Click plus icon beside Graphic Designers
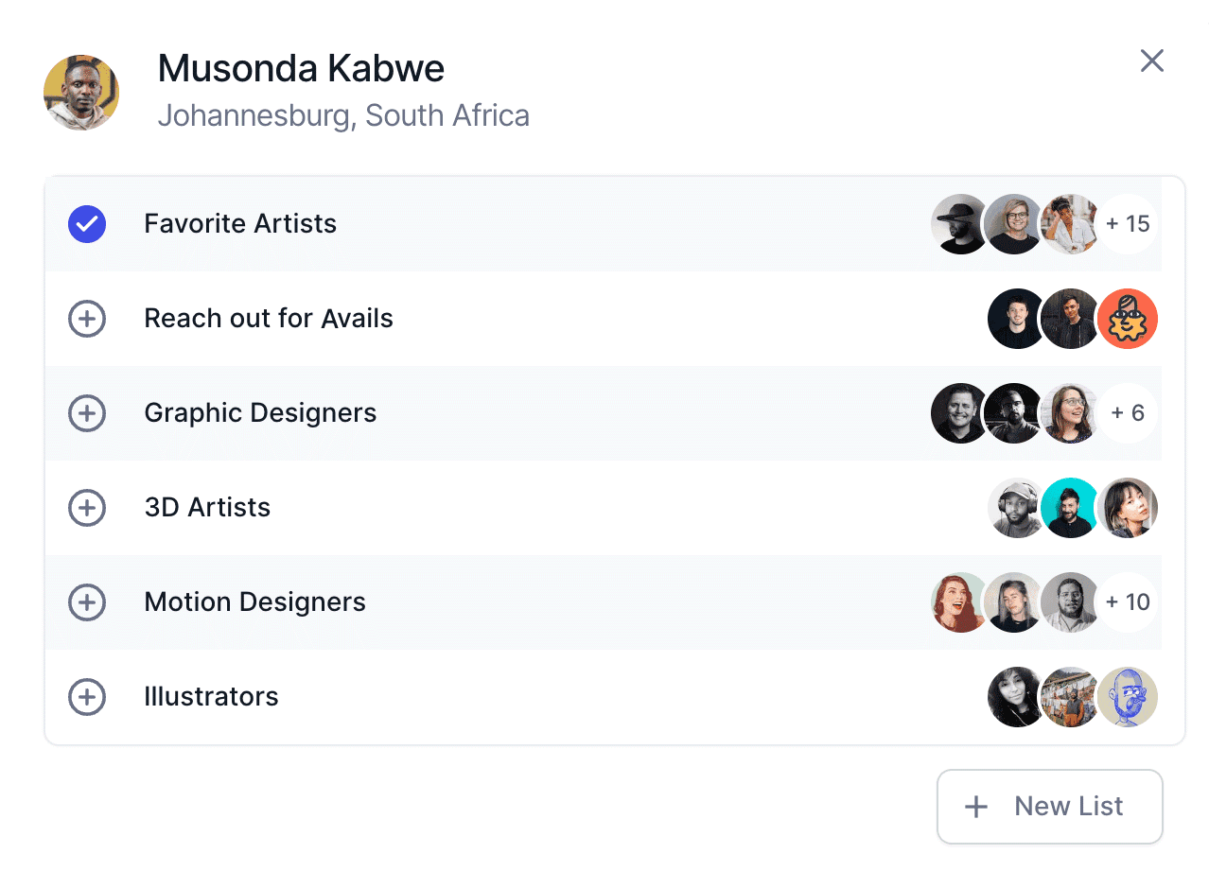This screenshot has height=889, width=1209. pos(87,413)
